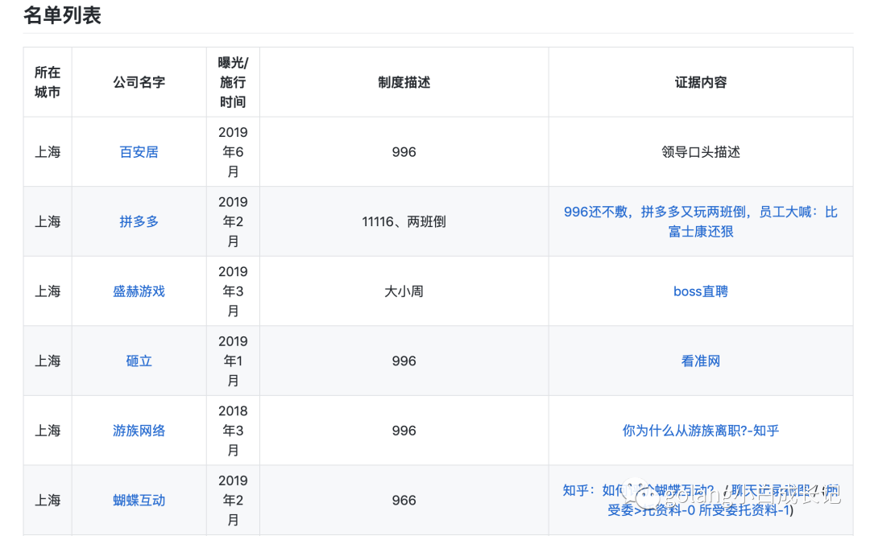
Task: Open the 蝴蝶互动 company link
Action: coord(139,501)
